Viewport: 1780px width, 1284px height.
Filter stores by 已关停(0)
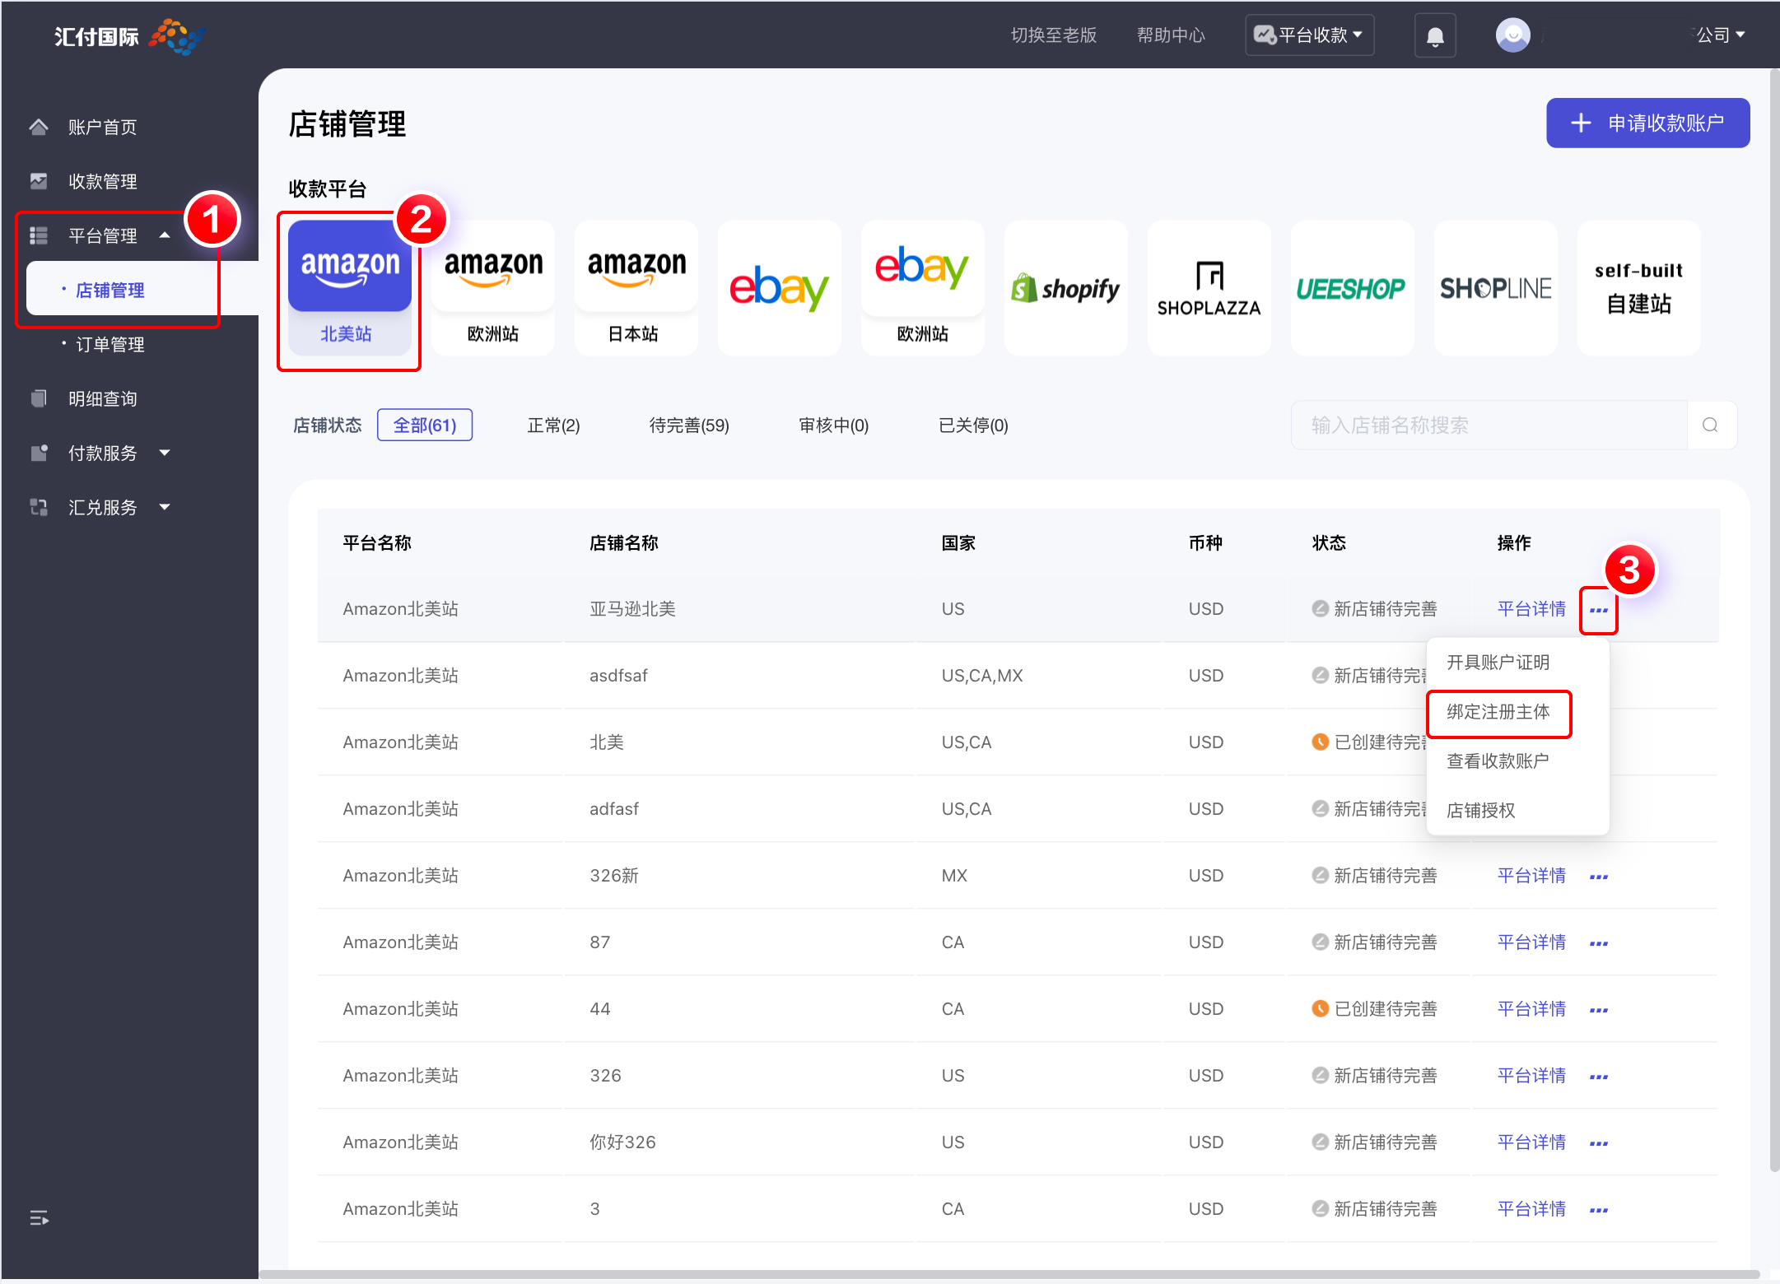point(973,426)
